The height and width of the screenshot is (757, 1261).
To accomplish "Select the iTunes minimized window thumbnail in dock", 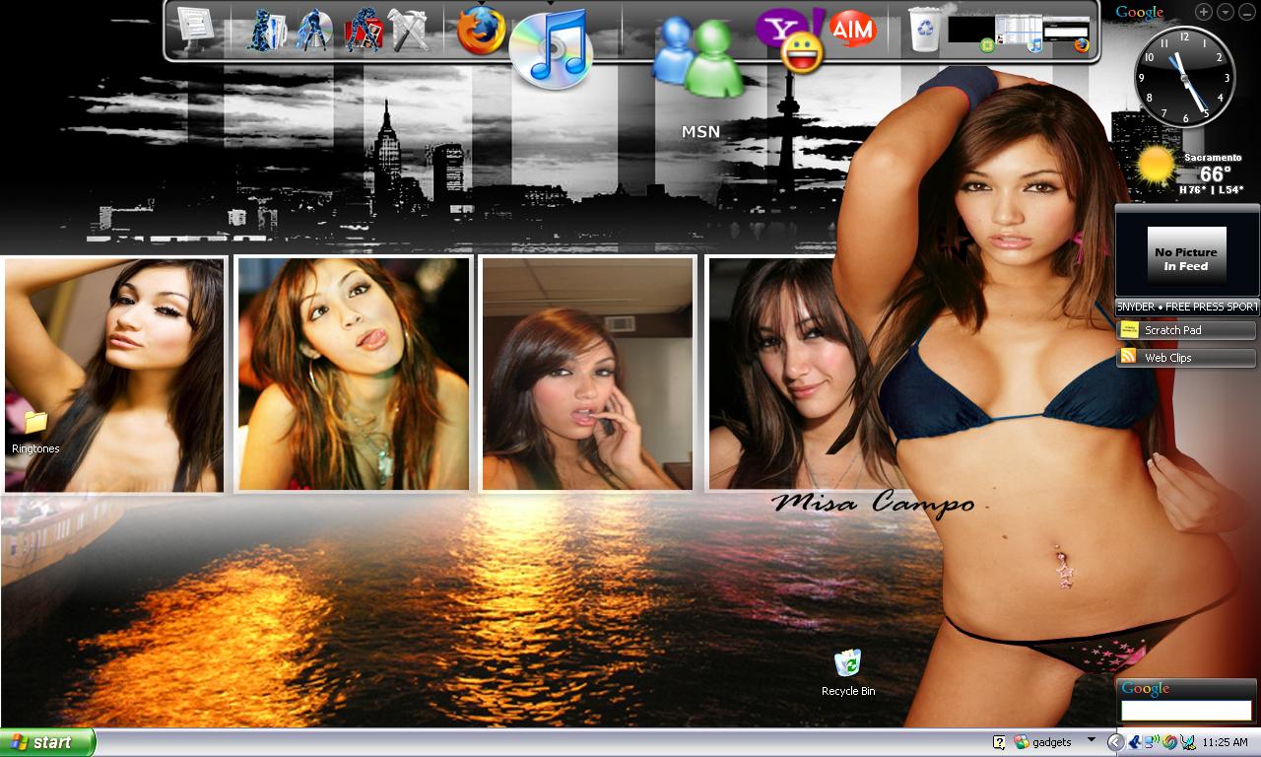I will (1019, 32).
